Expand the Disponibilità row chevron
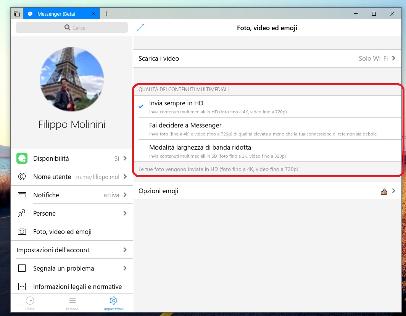Viewport: 406px width, 316px height. [125, 158]
